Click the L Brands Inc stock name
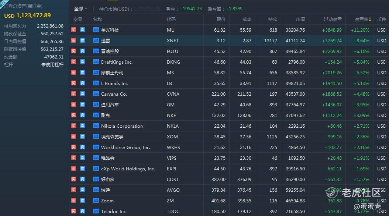Image resolution: width=389 pixels, height=216 pixels. point(114,84)
